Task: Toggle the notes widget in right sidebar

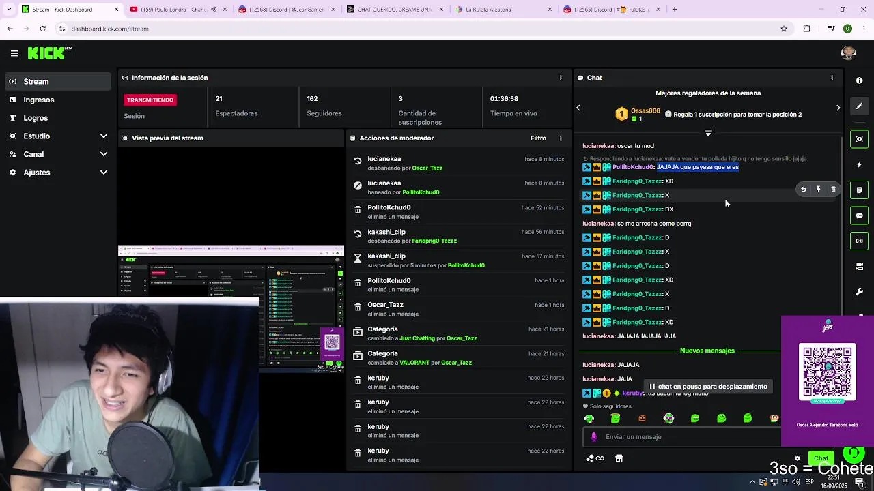Action: 859,190
